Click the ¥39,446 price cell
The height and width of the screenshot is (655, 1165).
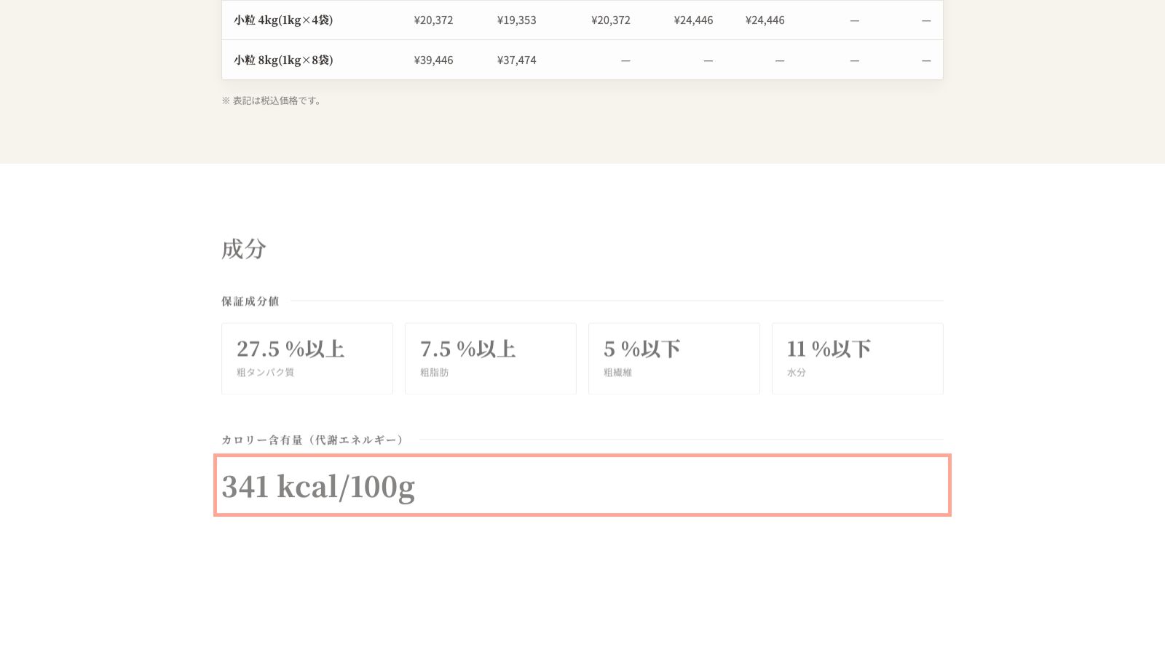click(x=433, y=60)
